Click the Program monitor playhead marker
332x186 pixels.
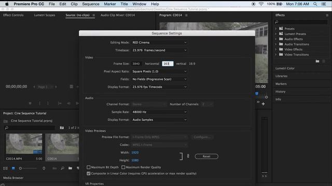257,94
